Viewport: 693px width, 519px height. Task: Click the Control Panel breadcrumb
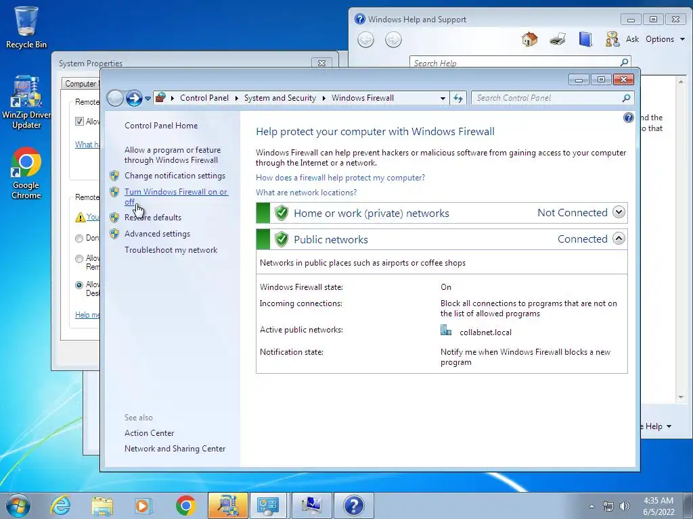(204, 98)
